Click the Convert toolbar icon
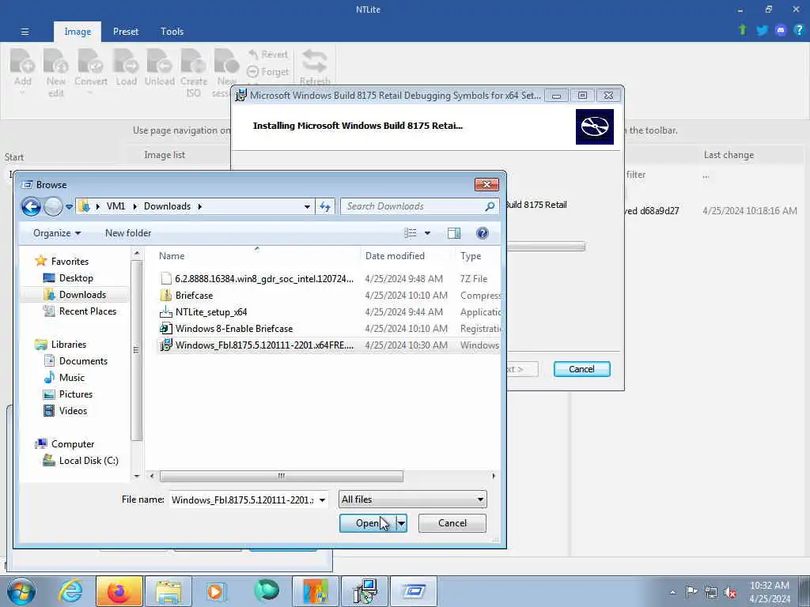810x607 pixels. coord(91,72)
